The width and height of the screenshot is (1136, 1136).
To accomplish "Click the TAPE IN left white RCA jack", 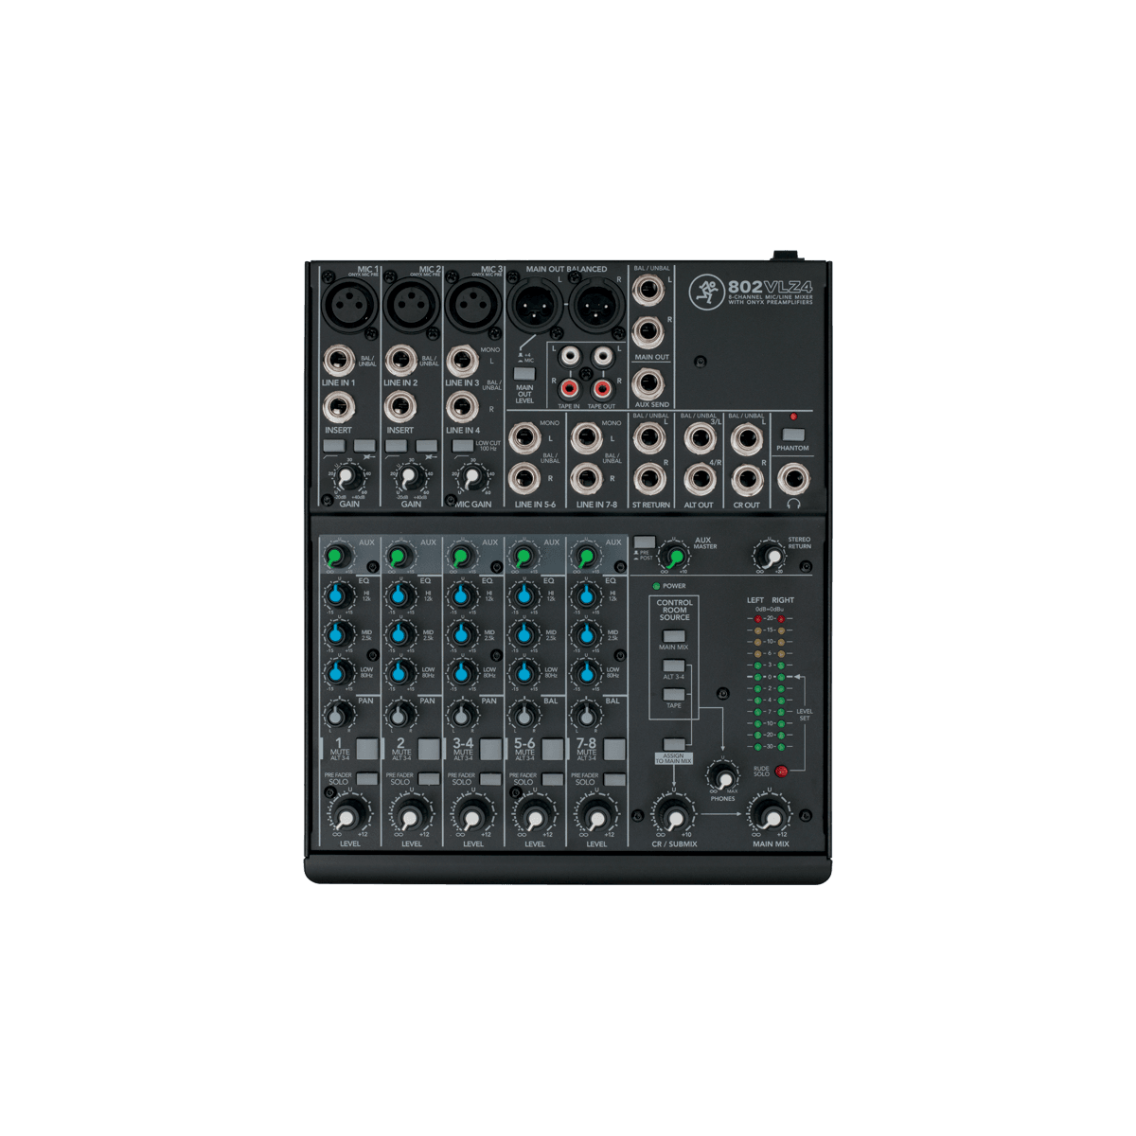I will (571, 358).
